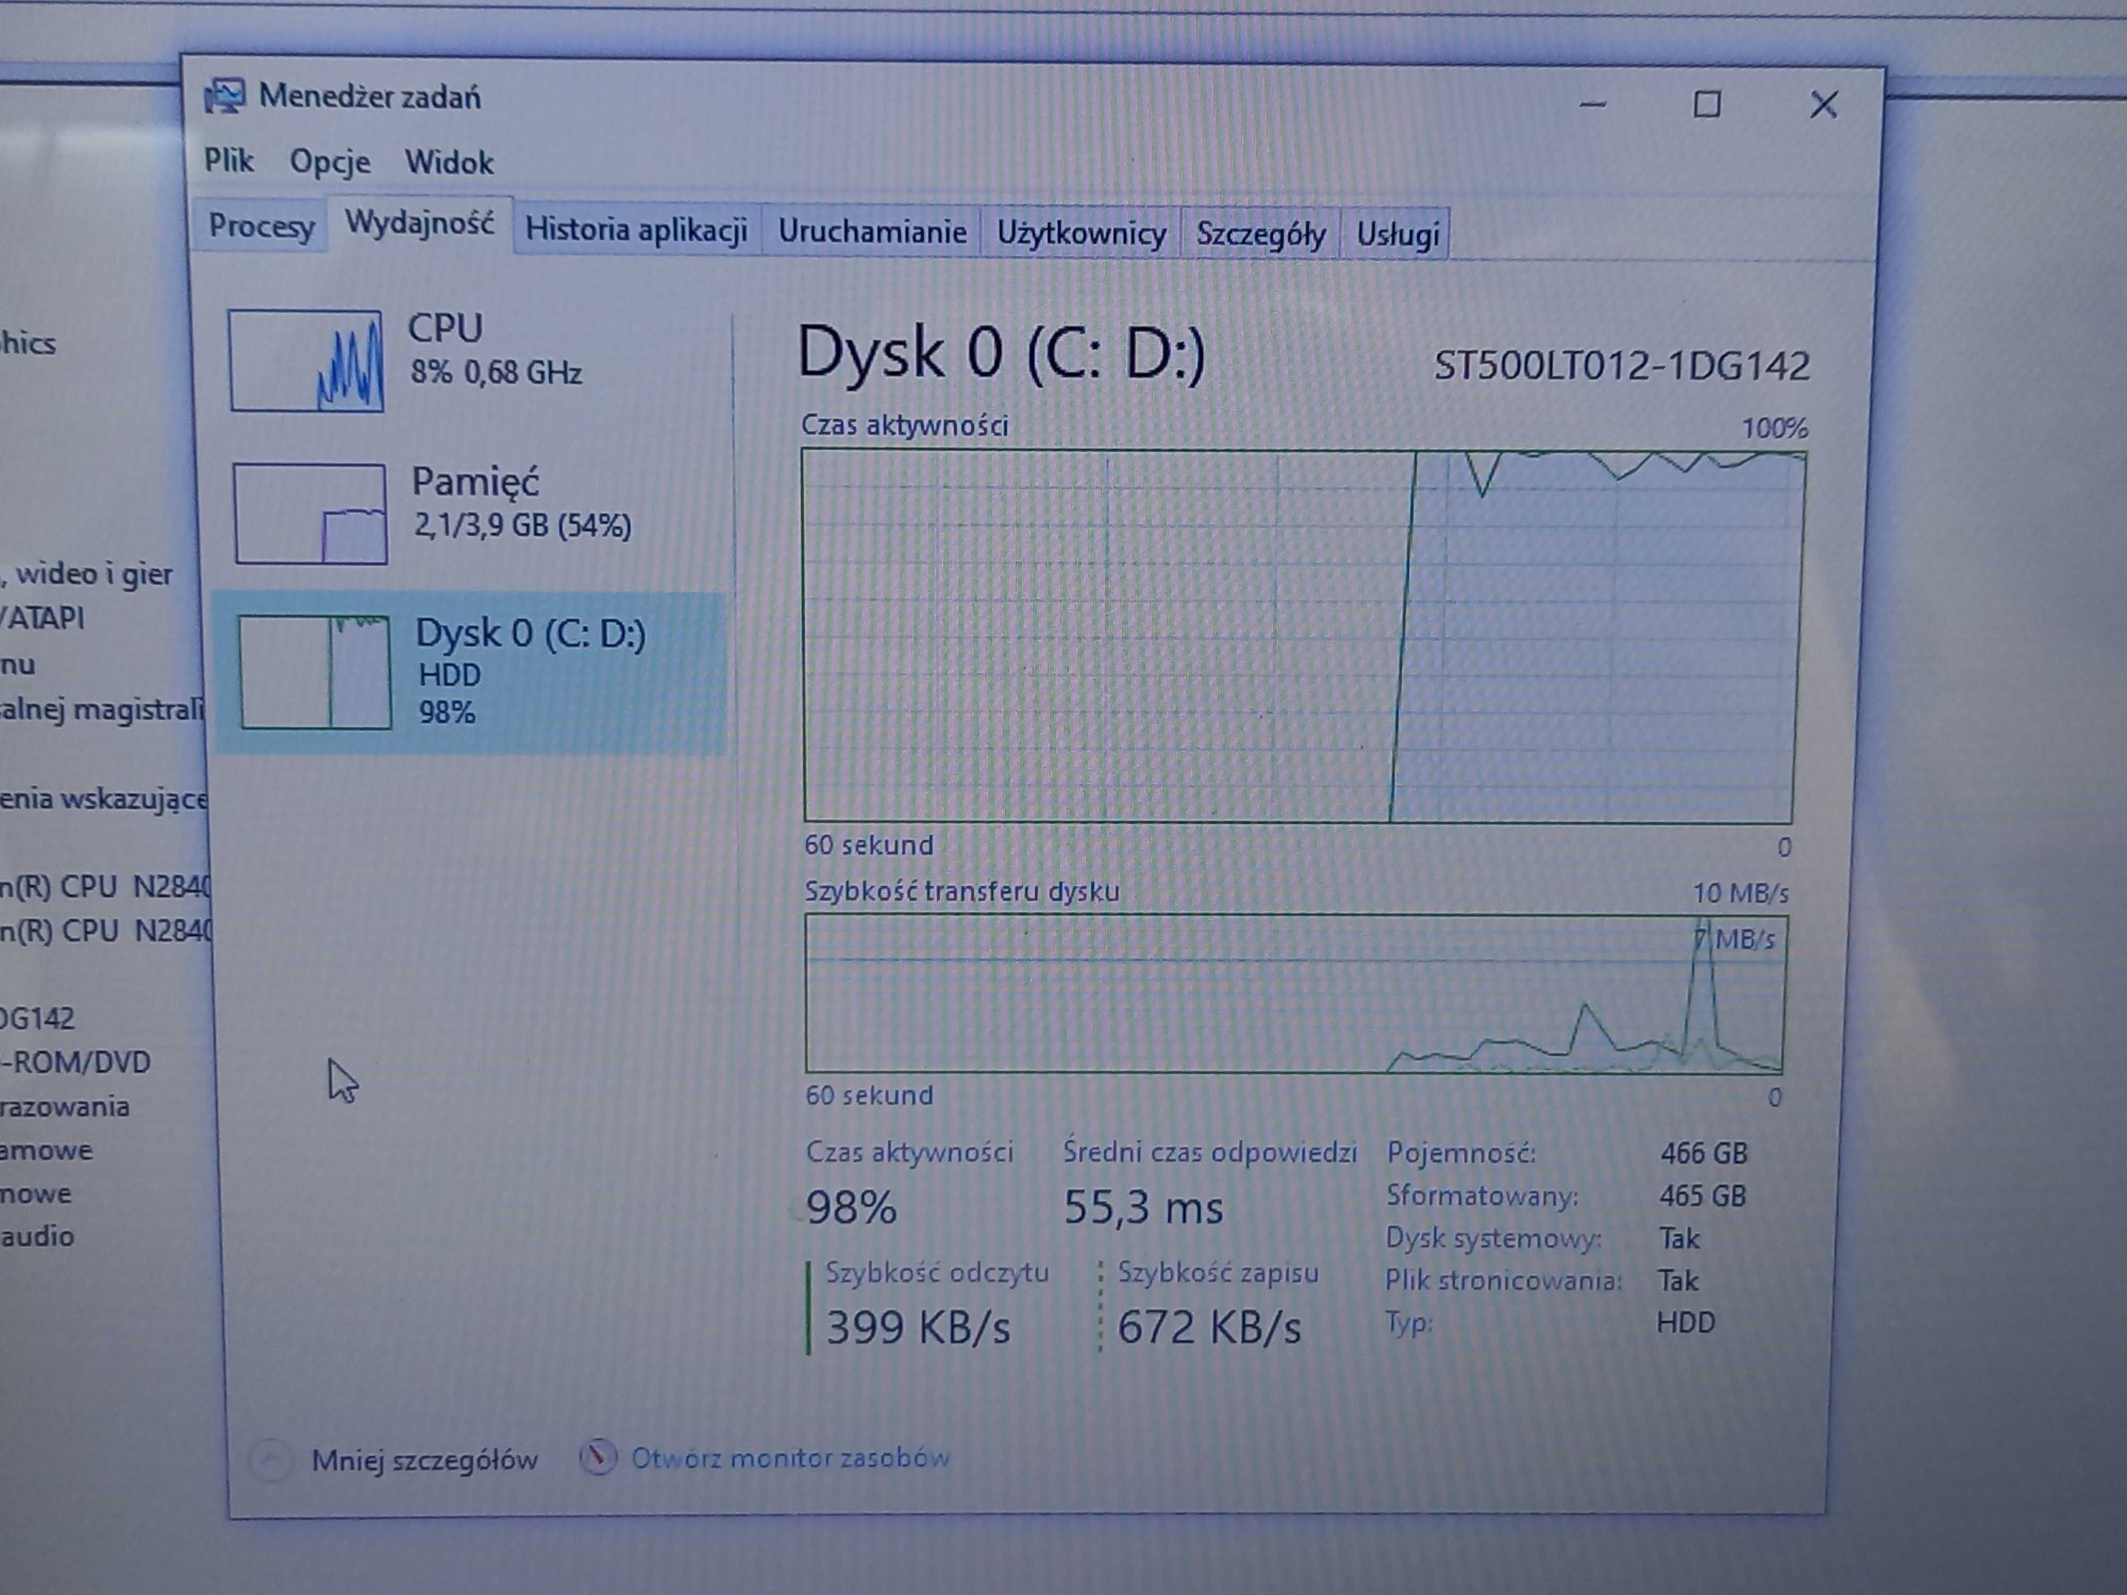This screenshot has width=2127, height=1595.
Task: Select the Wydajność tab
Action: pyautogui.click(x=419, y=223)
